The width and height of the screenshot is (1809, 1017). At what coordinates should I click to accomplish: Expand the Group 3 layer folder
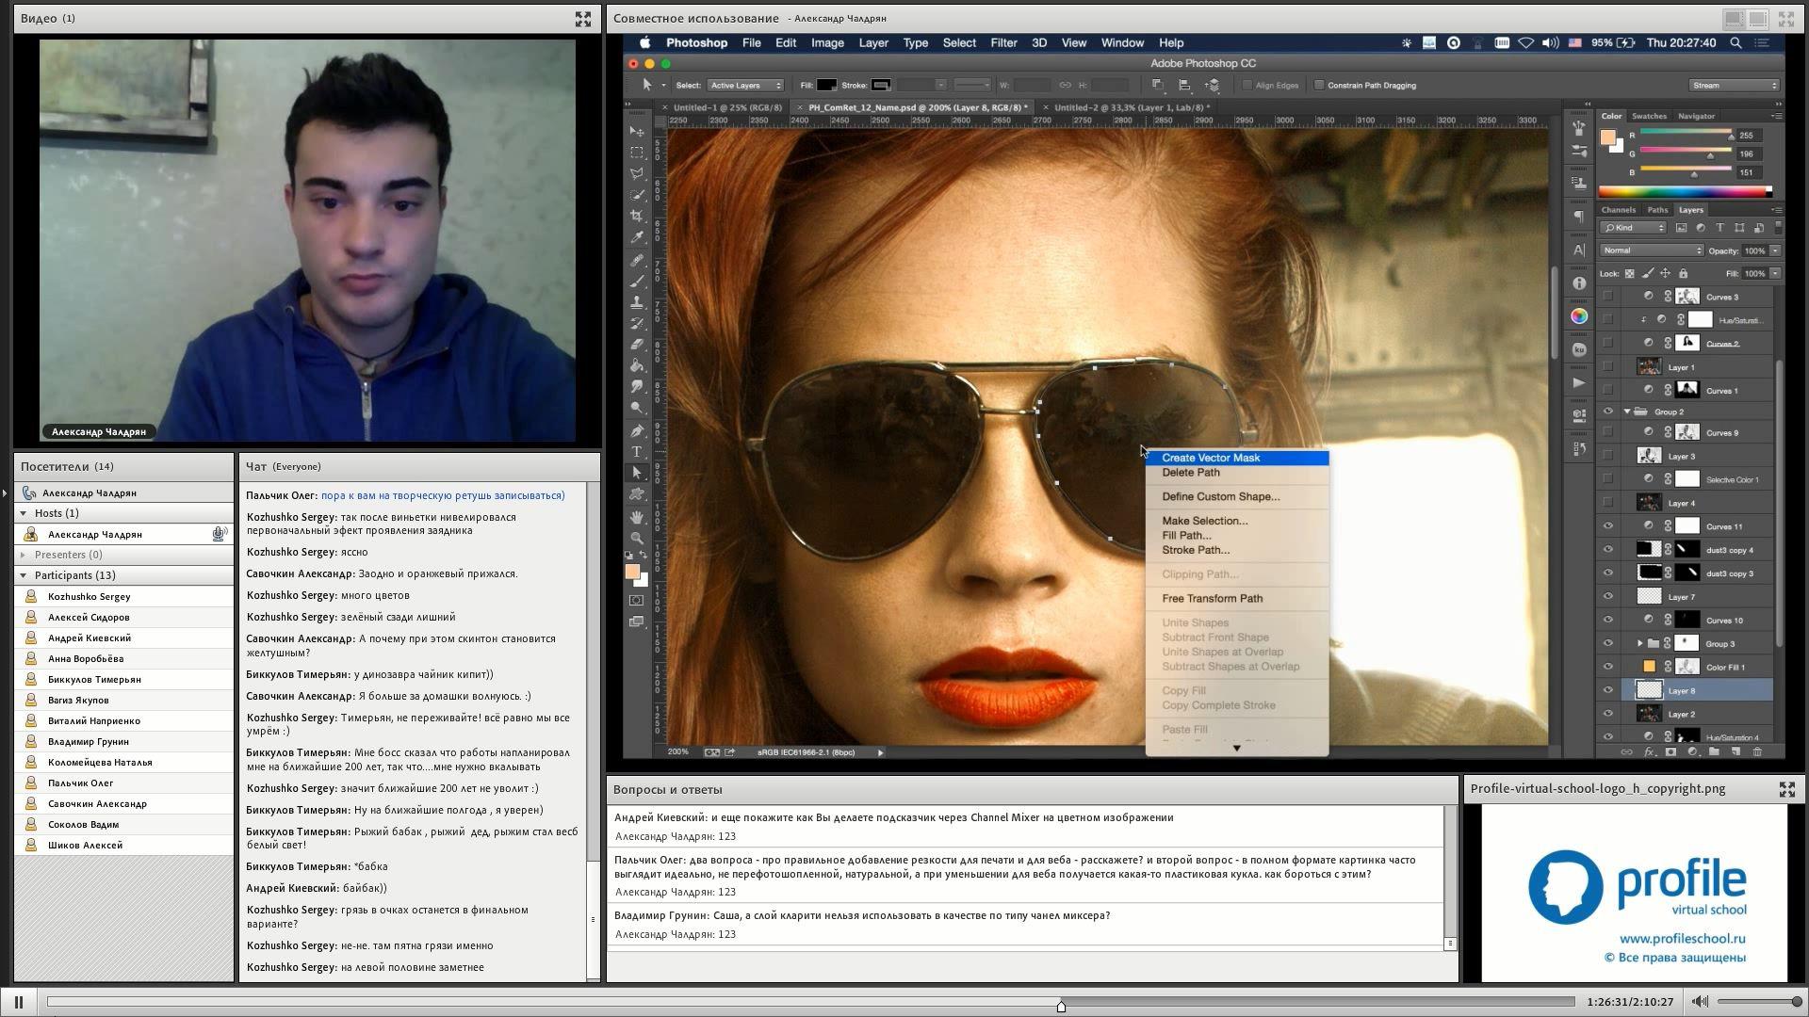[x=1639, y=644]
